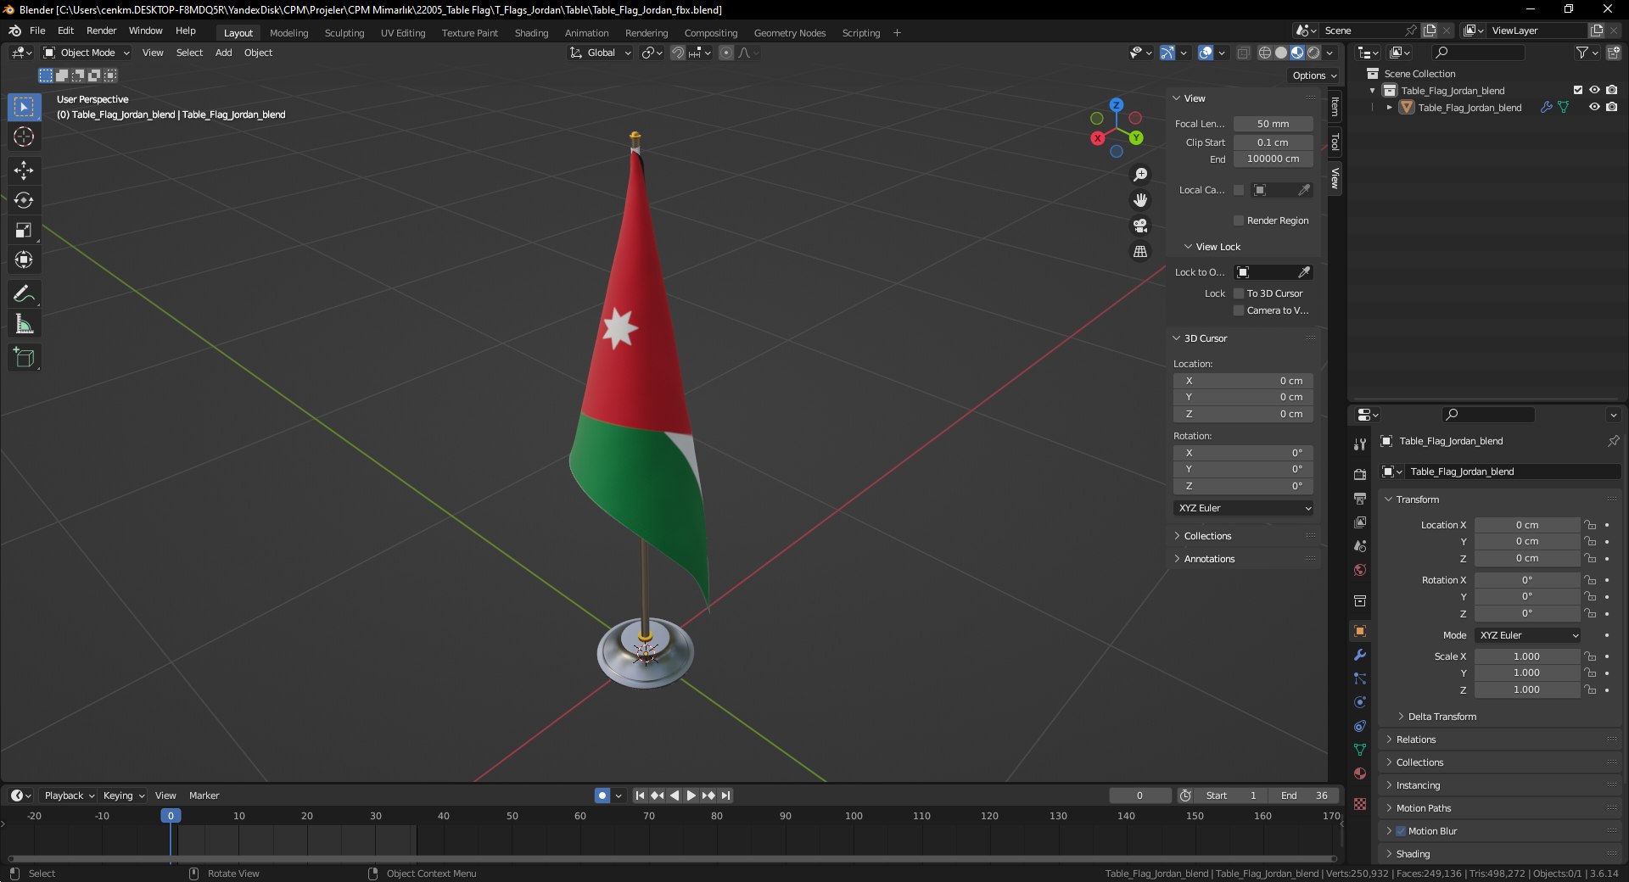Open the Global transform orientation dropdown

pos(601,53)
